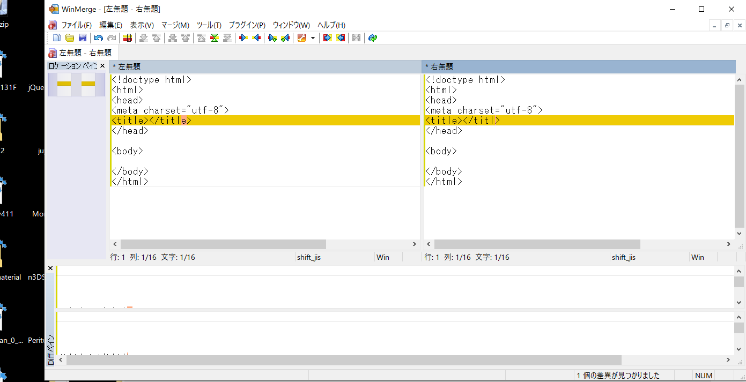Image resolution: width=746 pixels, height=382 pixels.
Task: Undo the last edit via the toolbar
Action: [98, 38]
